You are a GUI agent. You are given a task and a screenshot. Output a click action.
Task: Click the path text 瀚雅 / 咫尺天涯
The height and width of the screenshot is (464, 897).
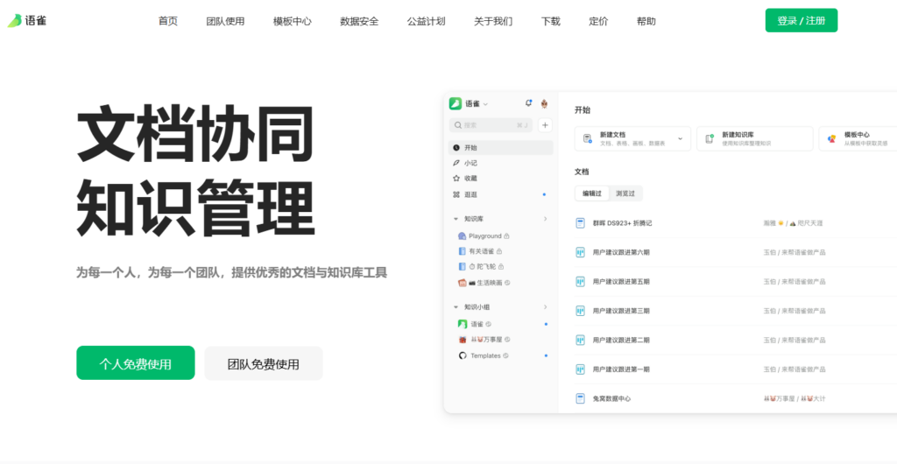pyautogui.click(x=793, y=223)
